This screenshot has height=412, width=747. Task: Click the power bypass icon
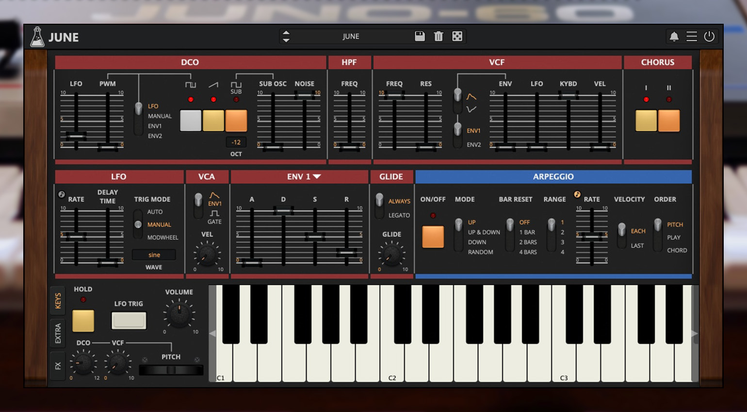709,37
